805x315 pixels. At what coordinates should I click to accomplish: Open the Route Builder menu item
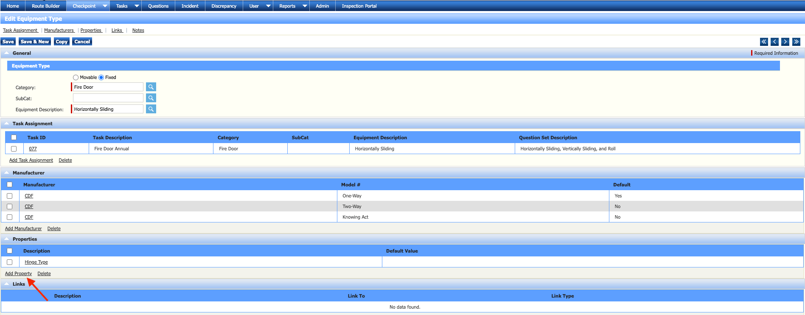pos(46,6)
